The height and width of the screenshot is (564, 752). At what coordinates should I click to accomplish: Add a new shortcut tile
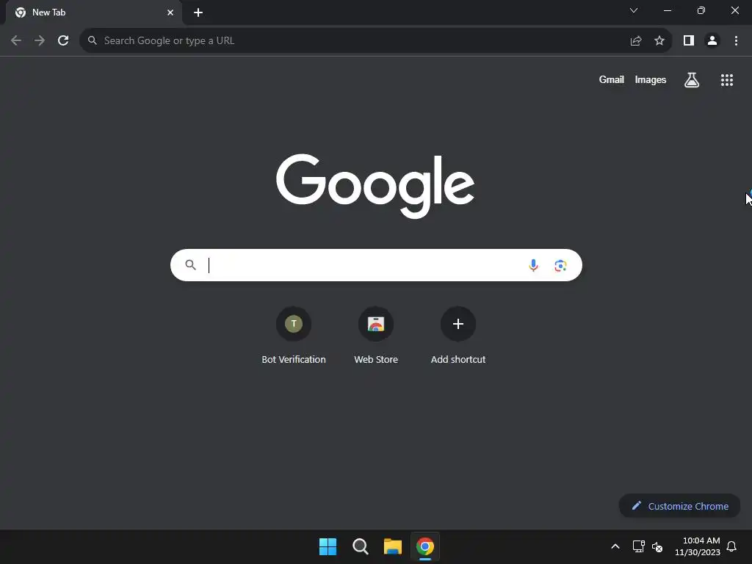pos(458,336)
